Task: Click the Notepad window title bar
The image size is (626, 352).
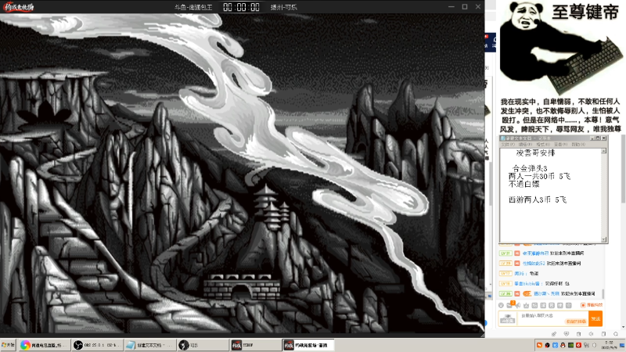Action: tap(554, 138)
